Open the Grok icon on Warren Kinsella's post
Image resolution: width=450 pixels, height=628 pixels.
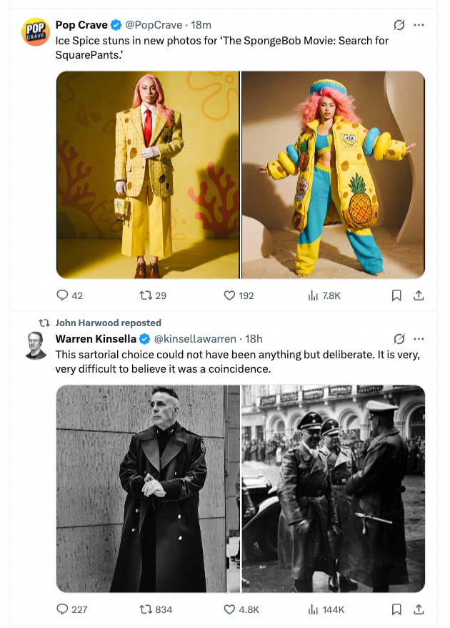pyautogui.click(x=400, y=338)
